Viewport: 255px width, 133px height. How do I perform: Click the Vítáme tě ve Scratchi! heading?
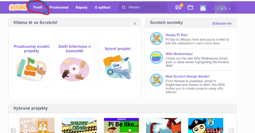pyautogui.click(x=36, y=22)
